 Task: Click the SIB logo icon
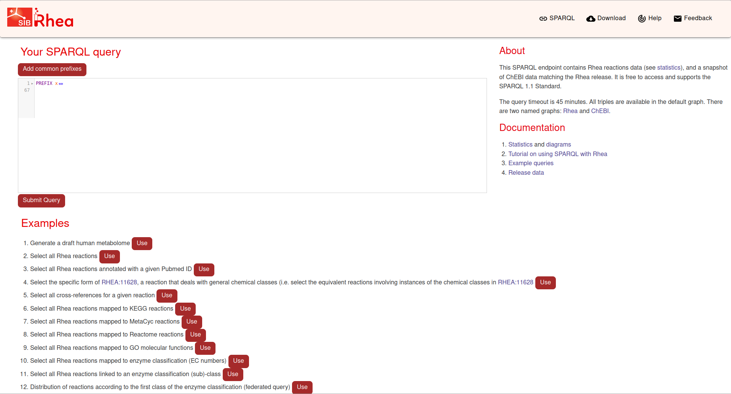tap(20, 17)
